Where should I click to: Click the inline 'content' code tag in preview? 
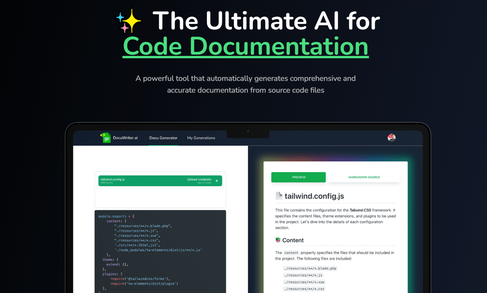291,253
